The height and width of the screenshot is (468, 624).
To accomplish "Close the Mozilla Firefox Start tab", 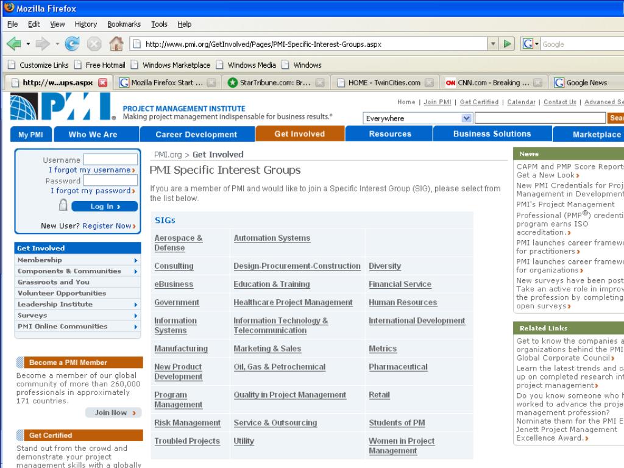I will (211, 82).
